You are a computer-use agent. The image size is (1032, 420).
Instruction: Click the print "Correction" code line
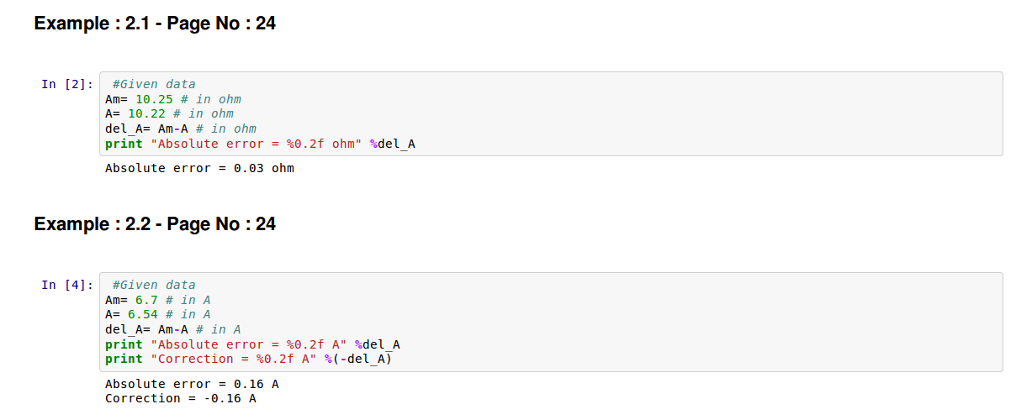[248, 359]
